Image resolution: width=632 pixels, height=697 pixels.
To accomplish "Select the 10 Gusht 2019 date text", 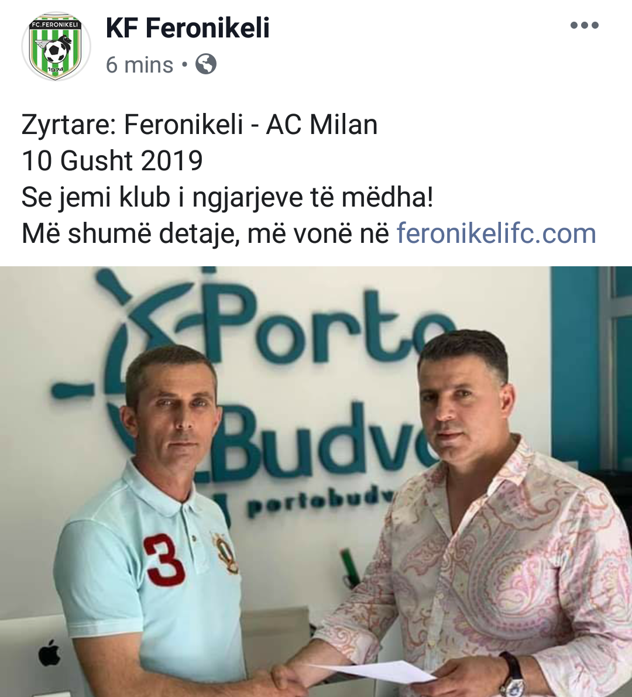I will coord(112,160).
